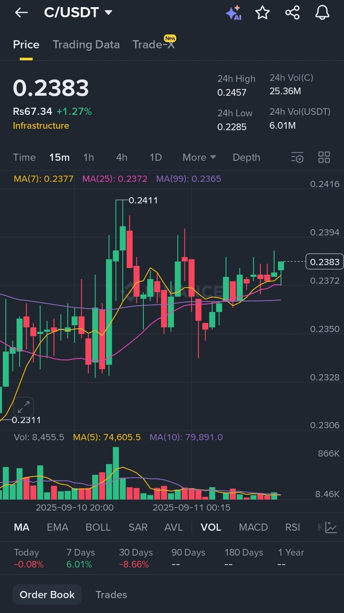Switch to the Trades tab

coord(111,595)
